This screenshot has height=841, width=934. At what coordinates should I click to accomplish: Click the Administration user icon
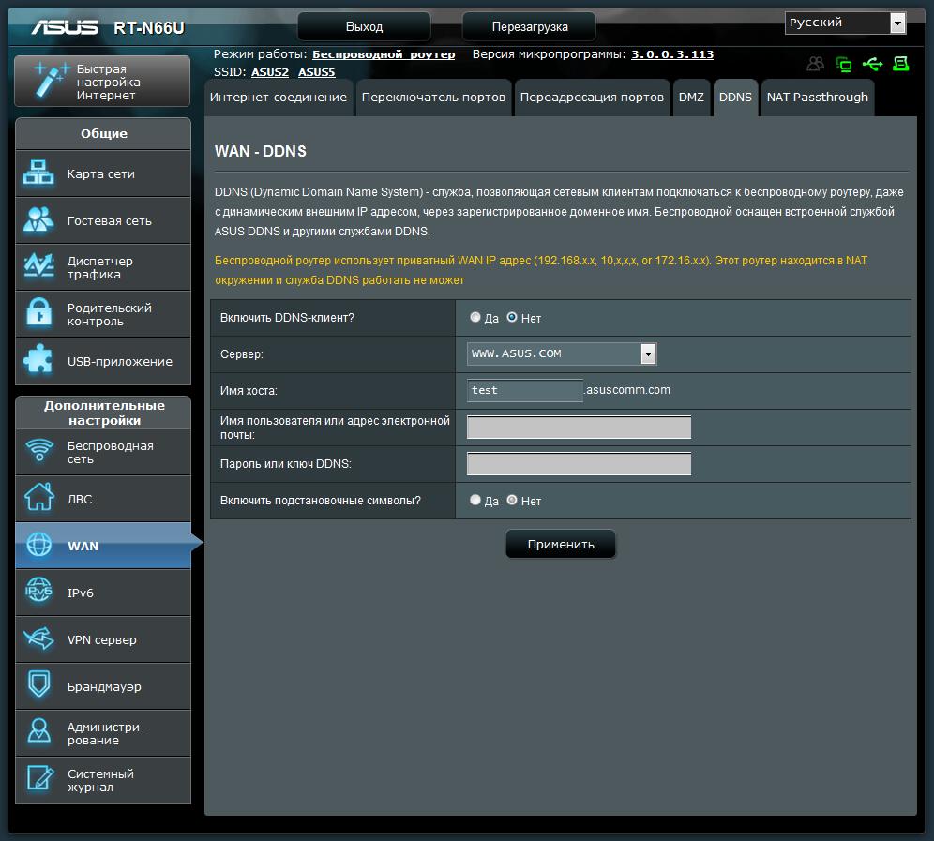[x=39, y=730]
